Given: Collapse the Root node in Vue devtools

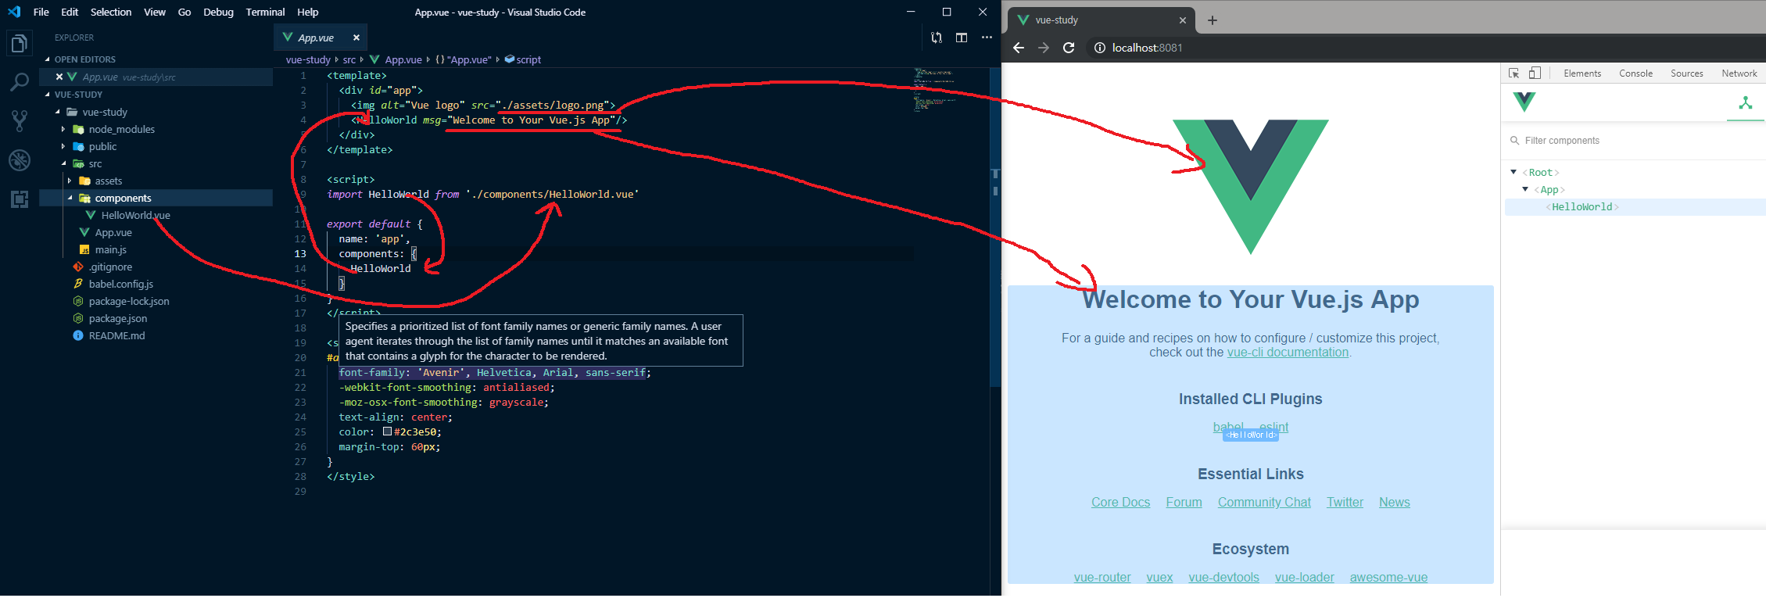Looking at the screenshot, I should [1513, 172].
